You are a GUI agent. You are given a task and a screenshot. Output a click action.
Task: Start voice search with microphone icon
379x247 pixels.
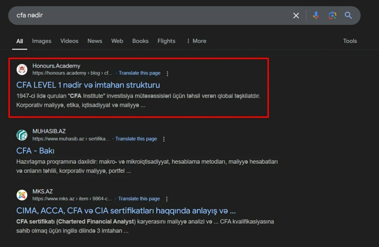coord(316,15)
